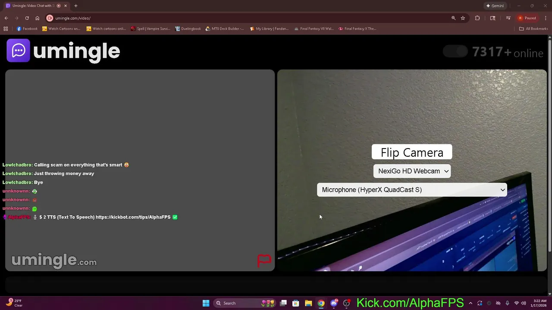Open the first Watch Cartoons bookmark
The image size is (552, 310).
pyautogui.click(x=61, y=29)
